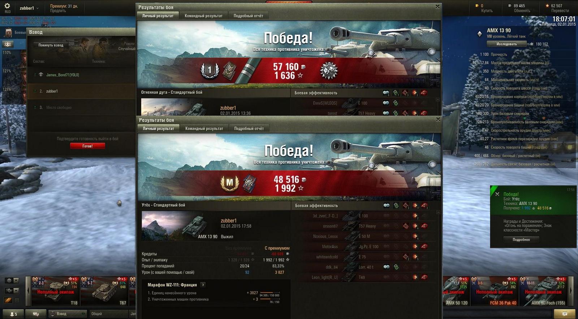This screenshot has width=578, height=319.
Task: Toggle ready status indicator next to zubber1
Action: pos(35,91)
